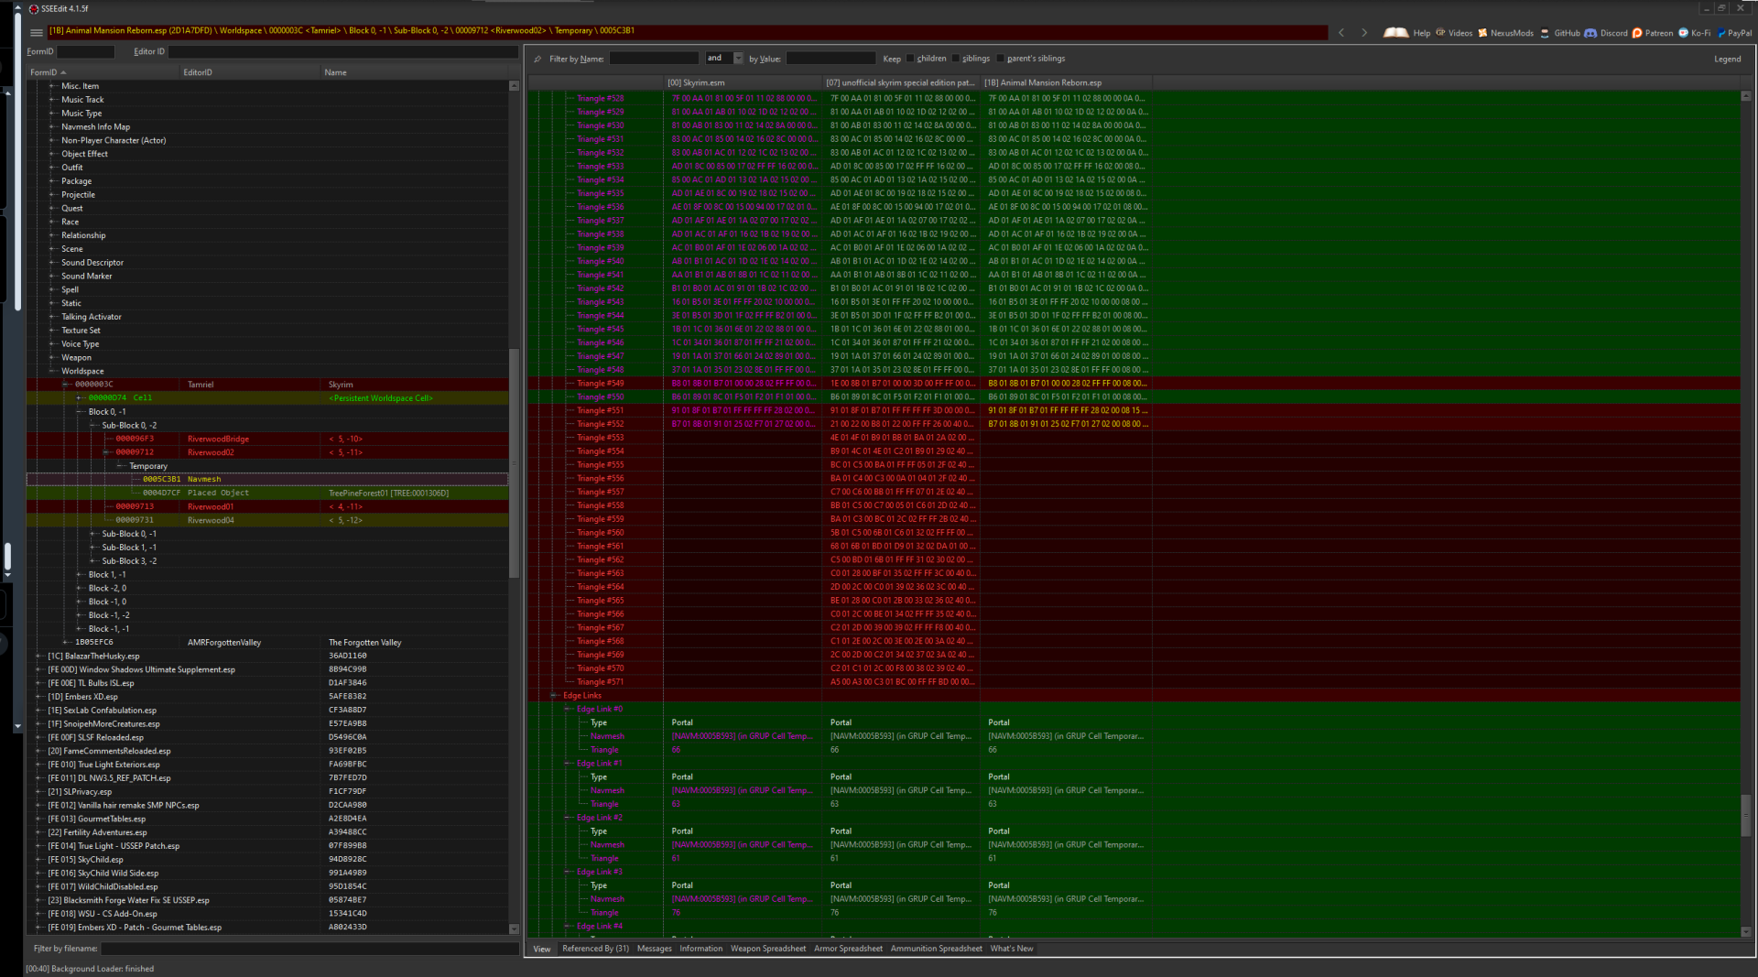Viewport: 1758px width, 977px height.
Task: Select the 0005C3B1 Navmesh record
Action: pyautogui.click(x=267, y=480)
